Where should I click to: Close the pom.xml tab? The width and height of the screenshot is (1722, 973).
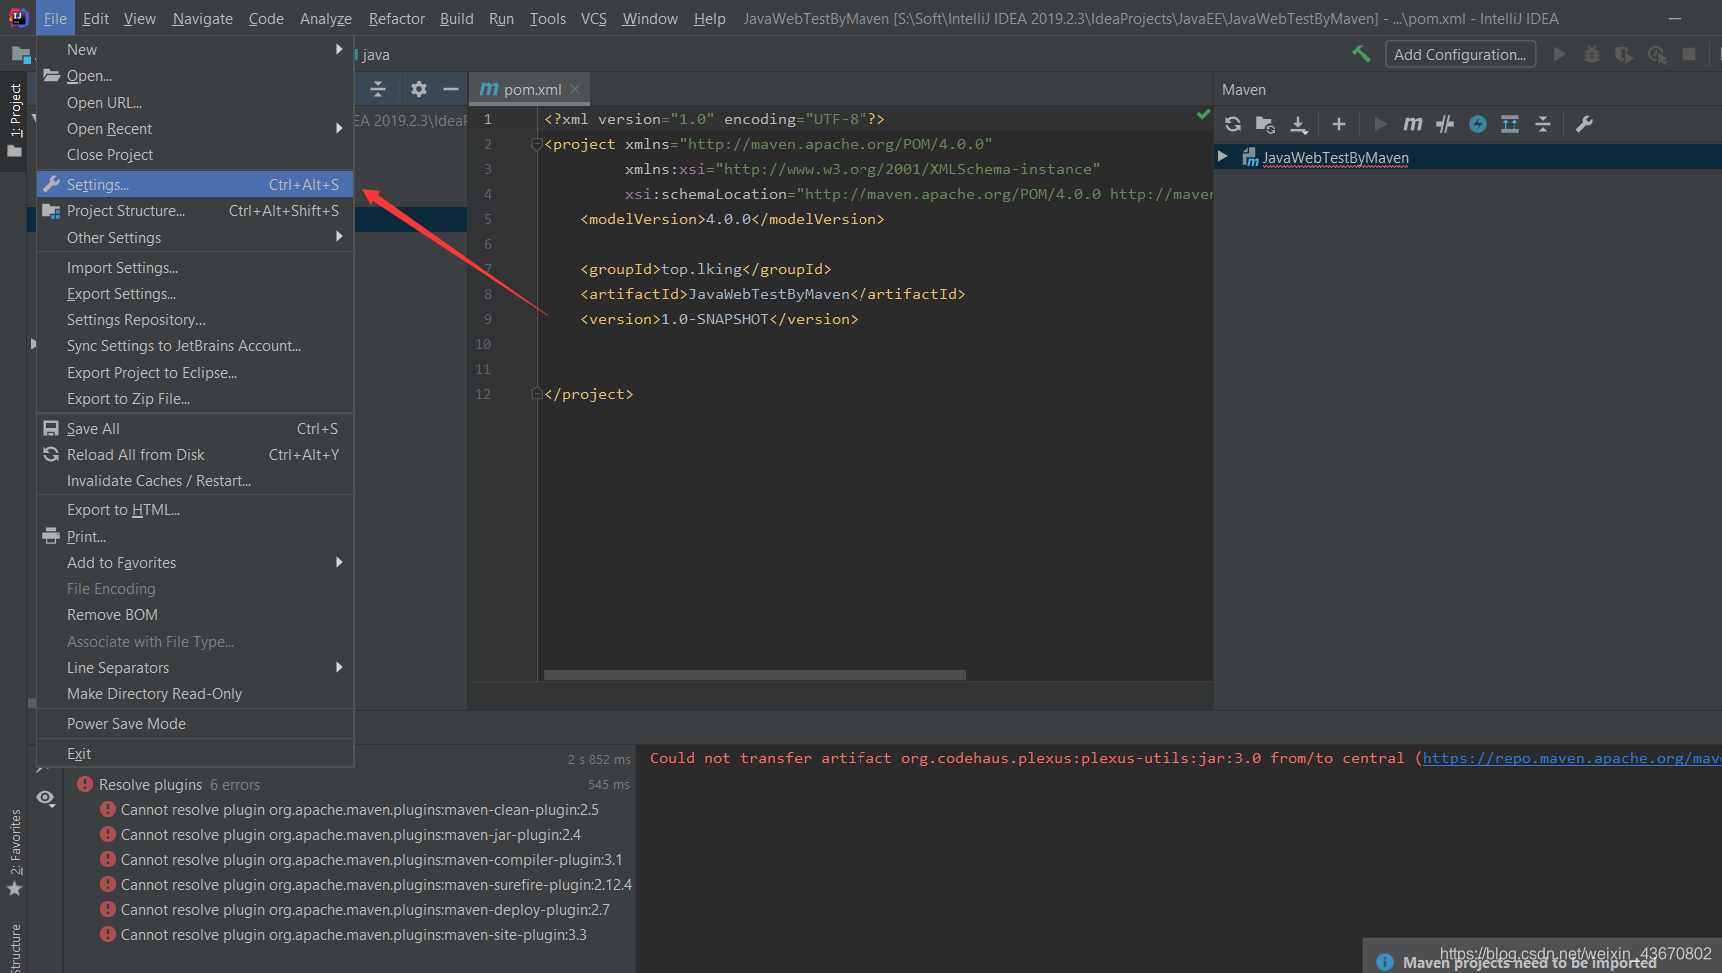[x=575, y=89]
